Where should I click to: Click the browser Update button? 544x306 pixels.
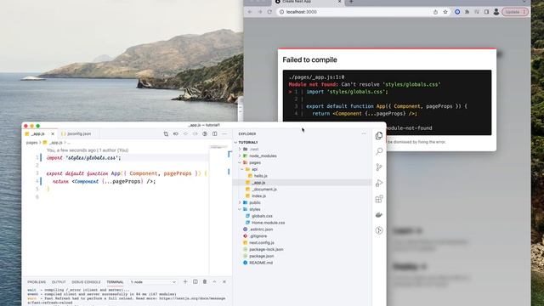pyautogui.click(x=515, y=12)
